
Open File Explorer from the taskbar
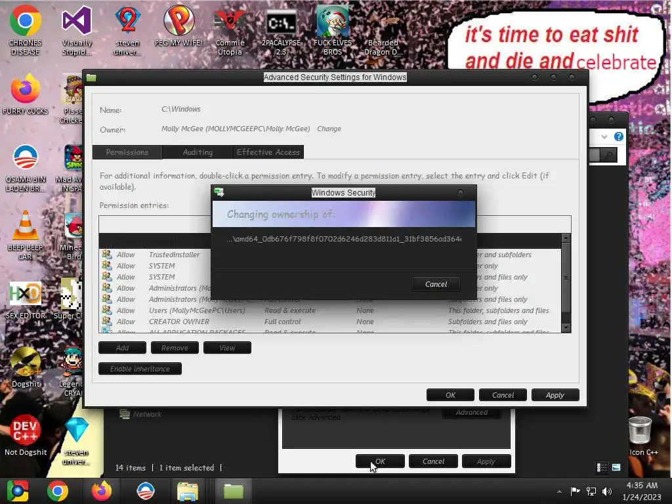[188, 491]
